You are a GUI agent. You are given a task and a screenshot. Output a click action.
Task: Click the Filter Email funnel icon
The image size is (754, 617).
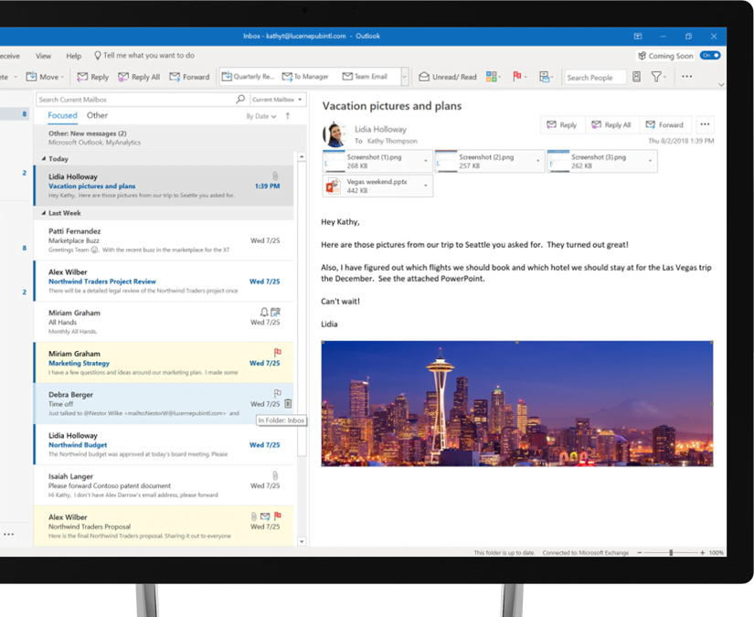point(656,77)
